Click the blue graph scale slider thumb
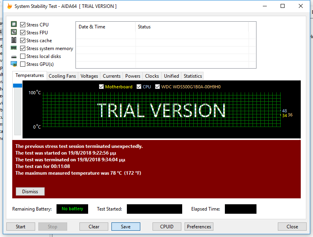313x237 pixels. 17,86
